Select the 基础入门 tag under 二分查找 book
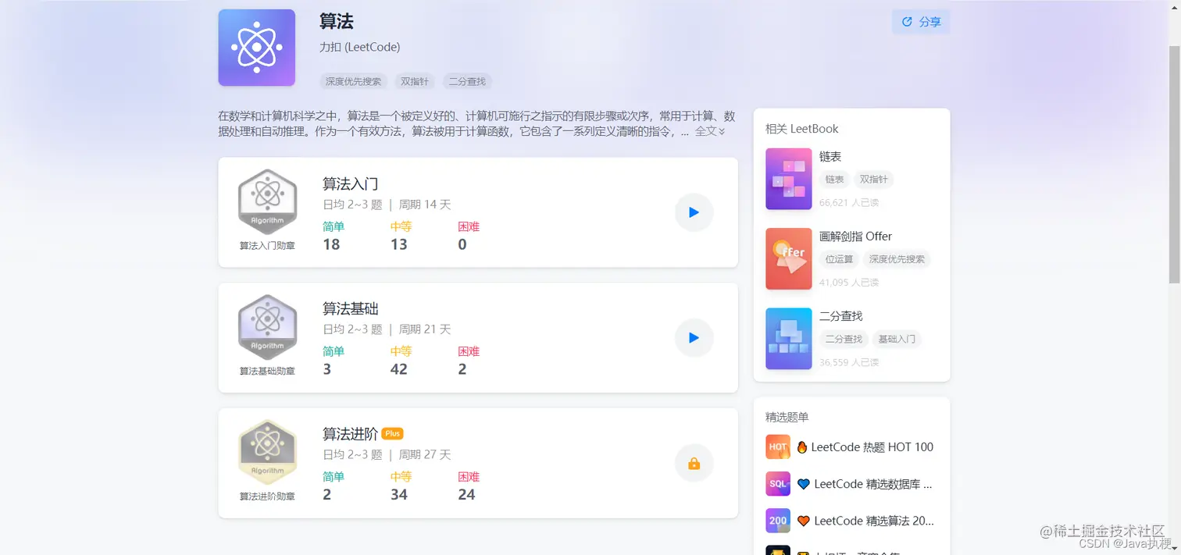This screenshot has height=555, width=1181. (897, 340)
